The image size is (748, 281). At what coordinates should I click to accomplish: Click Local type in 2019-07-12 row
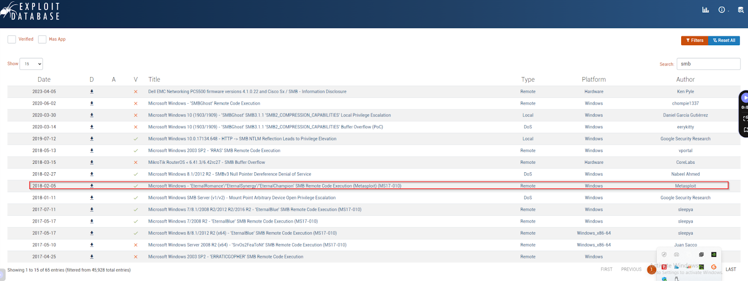528,139
